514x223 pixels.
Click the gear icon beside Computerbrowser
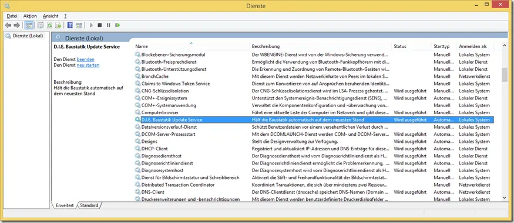click(137, 112)
